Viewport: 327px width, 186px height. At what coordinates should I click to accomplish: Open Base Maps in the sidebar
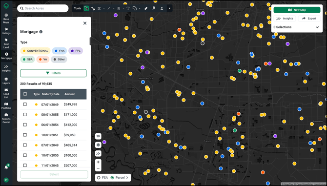click(x=6, y=19)
